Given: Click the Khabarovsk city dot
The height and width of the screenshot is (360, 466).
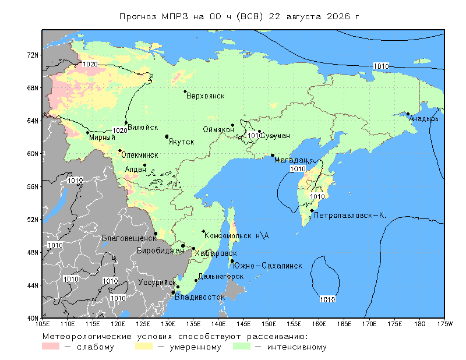Looking at the screenshot, I should tap(193, 249).
